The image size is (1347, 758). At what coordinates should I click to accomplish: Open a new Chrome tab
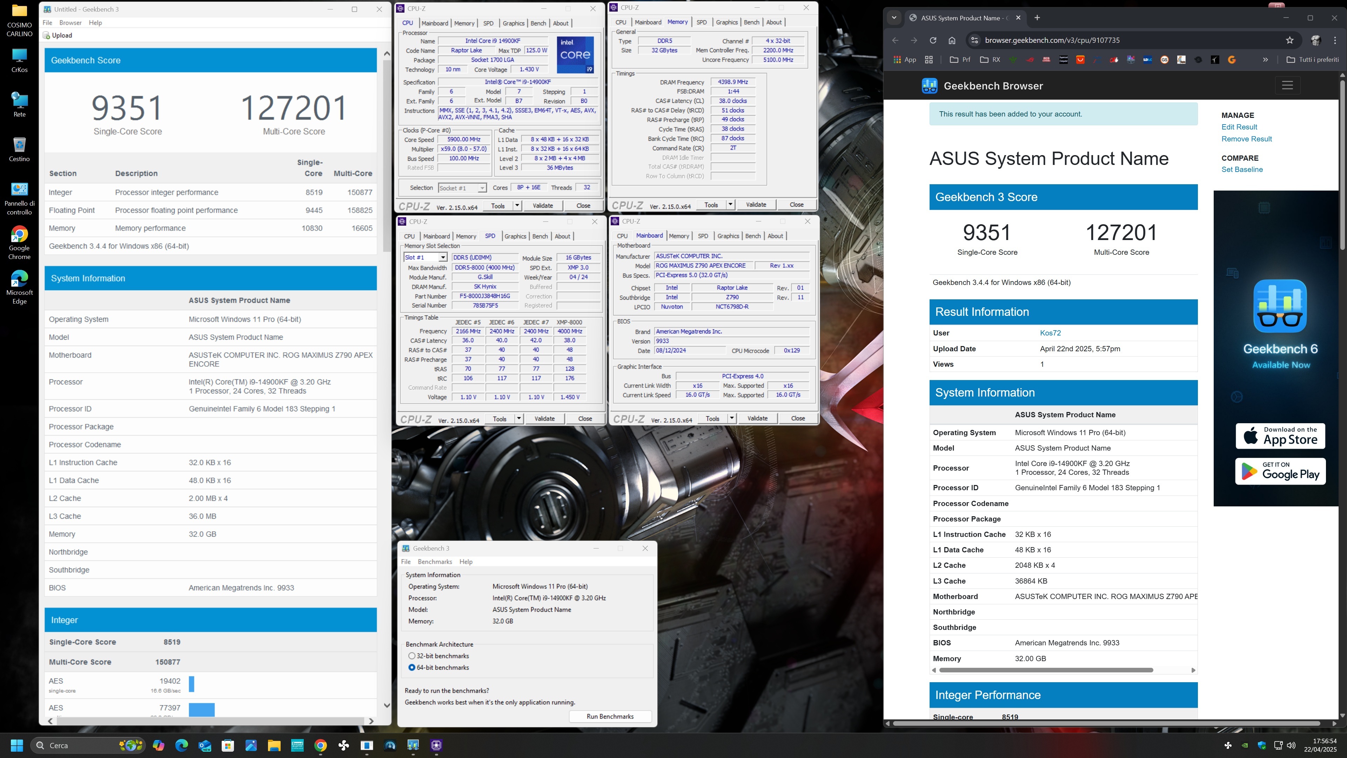click(x=1037, y=18)
